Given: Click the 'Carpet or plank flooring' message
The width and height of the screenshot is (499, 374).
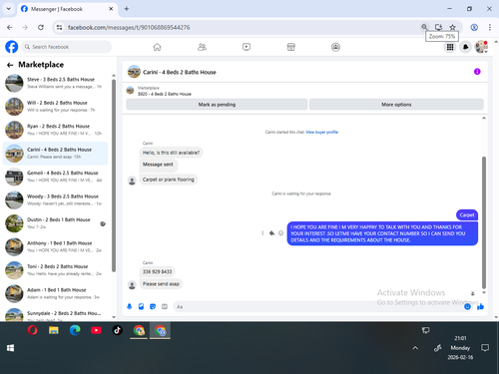Looking at the screenshot, I should pyautogui.click(x=169, y=180).
